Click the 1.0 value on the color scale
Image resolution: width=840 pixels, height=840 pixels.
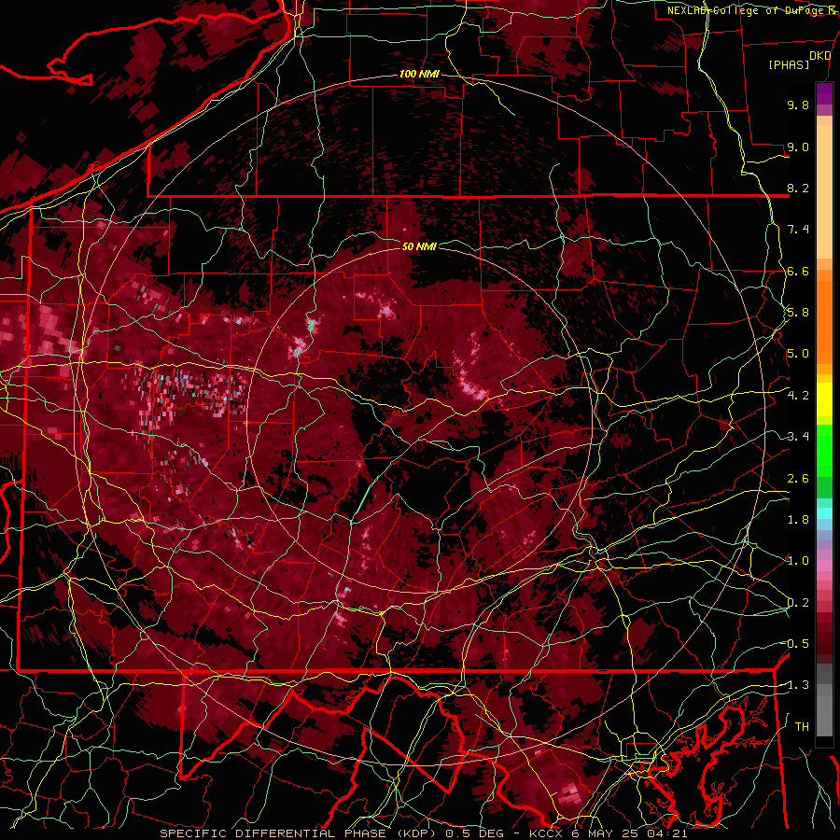pyautogui.click(x=798, y=561)
